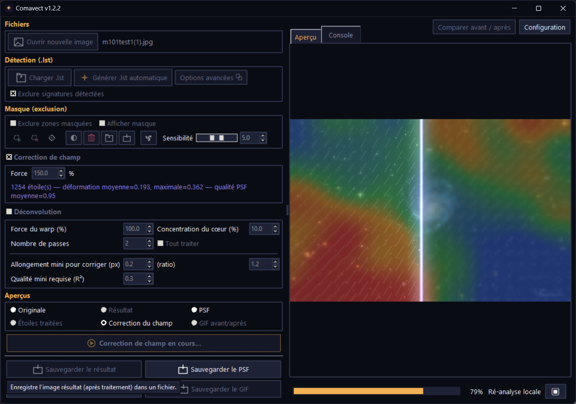Select the Originale preview radio button

pos(13,310)
